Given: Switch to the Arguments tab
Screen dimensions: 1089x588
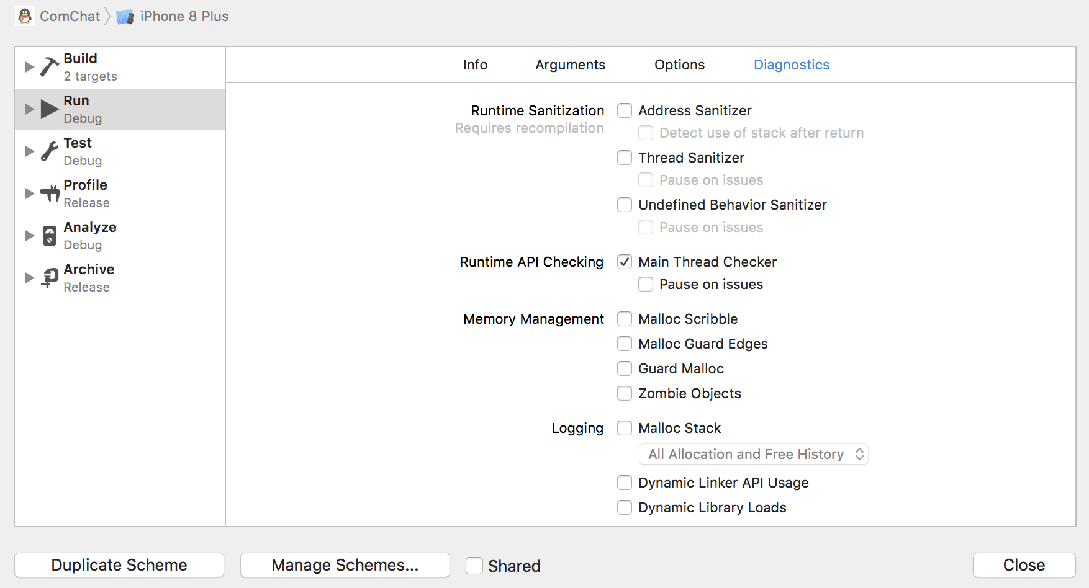Looking at the screenshot, I should pyautogui.click(x=570, y=65).
